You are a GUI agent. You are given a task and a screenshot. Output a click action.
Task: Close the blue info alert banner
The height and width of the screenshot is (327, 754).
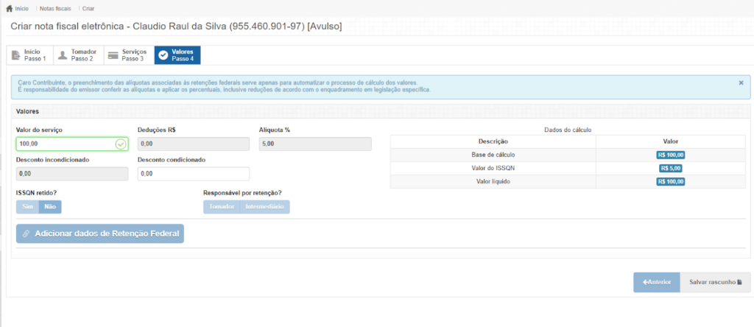(741, 83)
